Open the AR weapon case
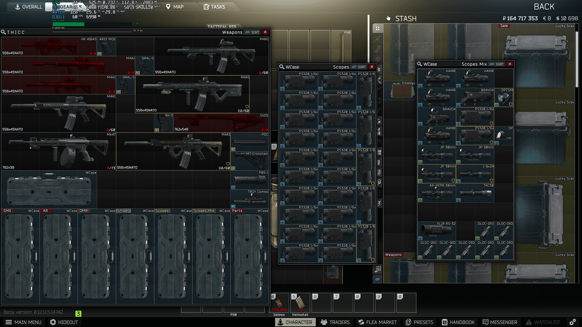This screenshot has height=327, width=582. [59, 256]
